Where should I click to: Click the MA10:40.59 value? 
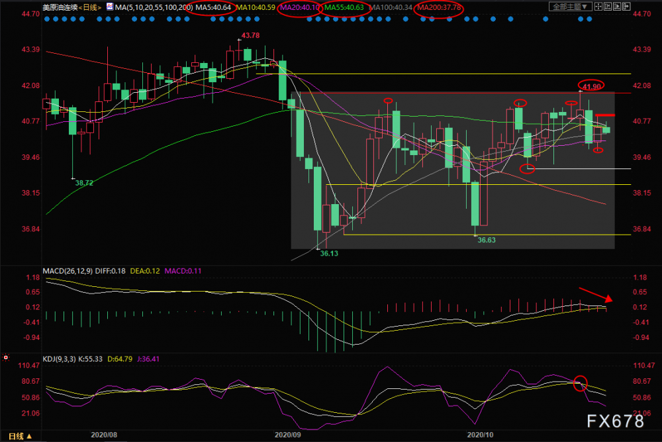coord(256,7)
